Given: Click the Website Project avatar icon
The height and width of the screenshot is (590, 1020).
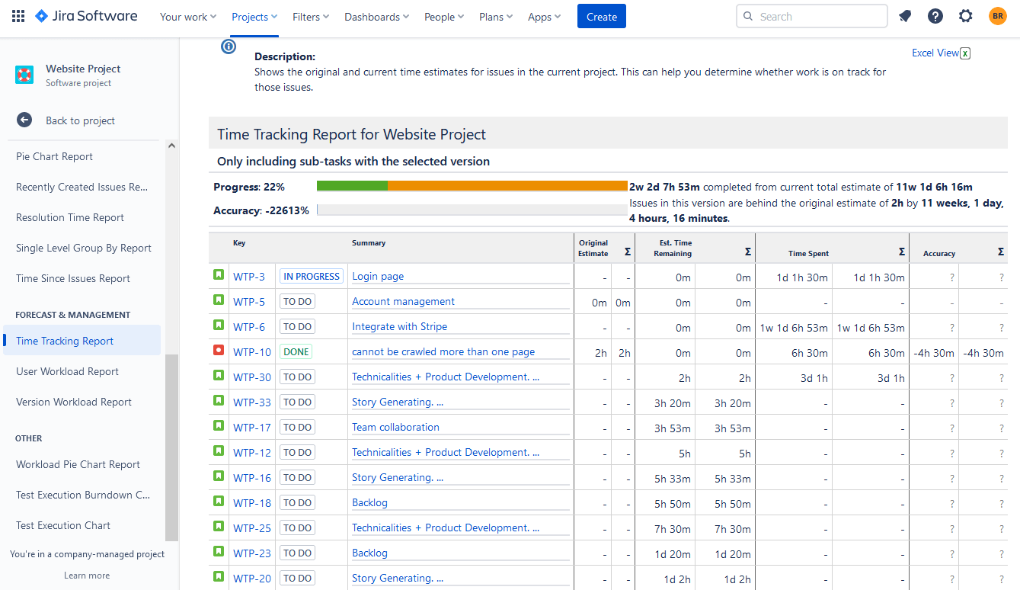Looking at the screenshot, I should [24, 75].
